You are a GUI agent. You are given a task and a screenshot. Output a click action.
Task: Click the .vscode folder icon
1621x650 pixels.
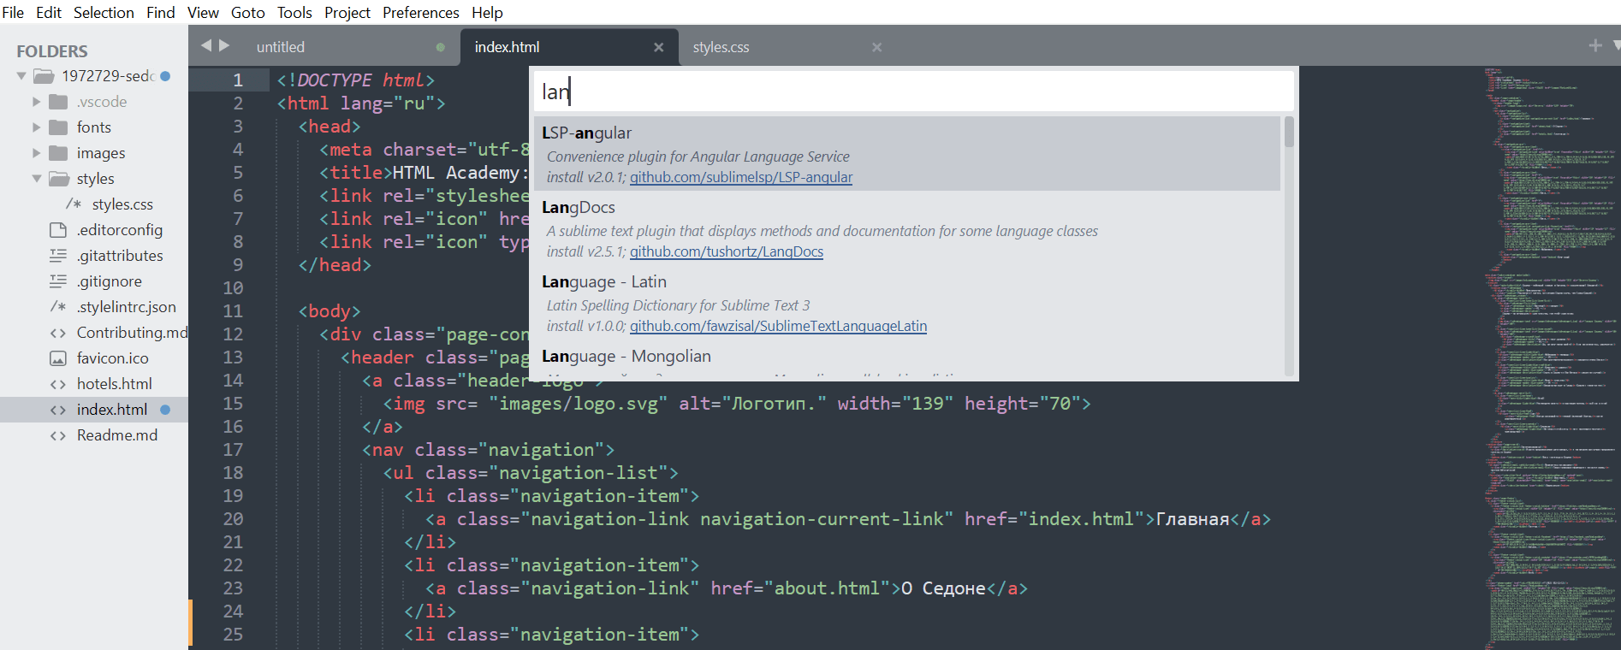click(x=58, y=102)
